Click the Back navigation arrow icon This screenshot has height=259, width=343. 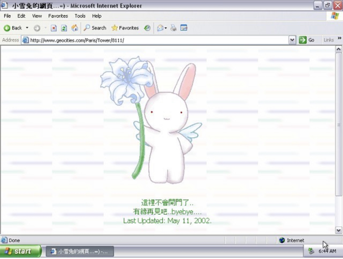7,28
